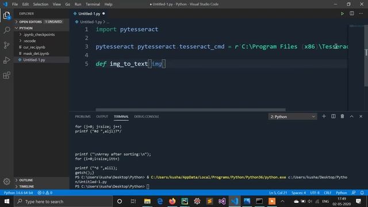Split the editor to the right
Image resolution: width=368 pixels, height=207 pixels.
351,14
